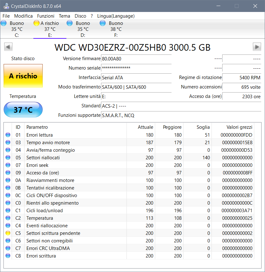Open the Funzioni menu

46,16
